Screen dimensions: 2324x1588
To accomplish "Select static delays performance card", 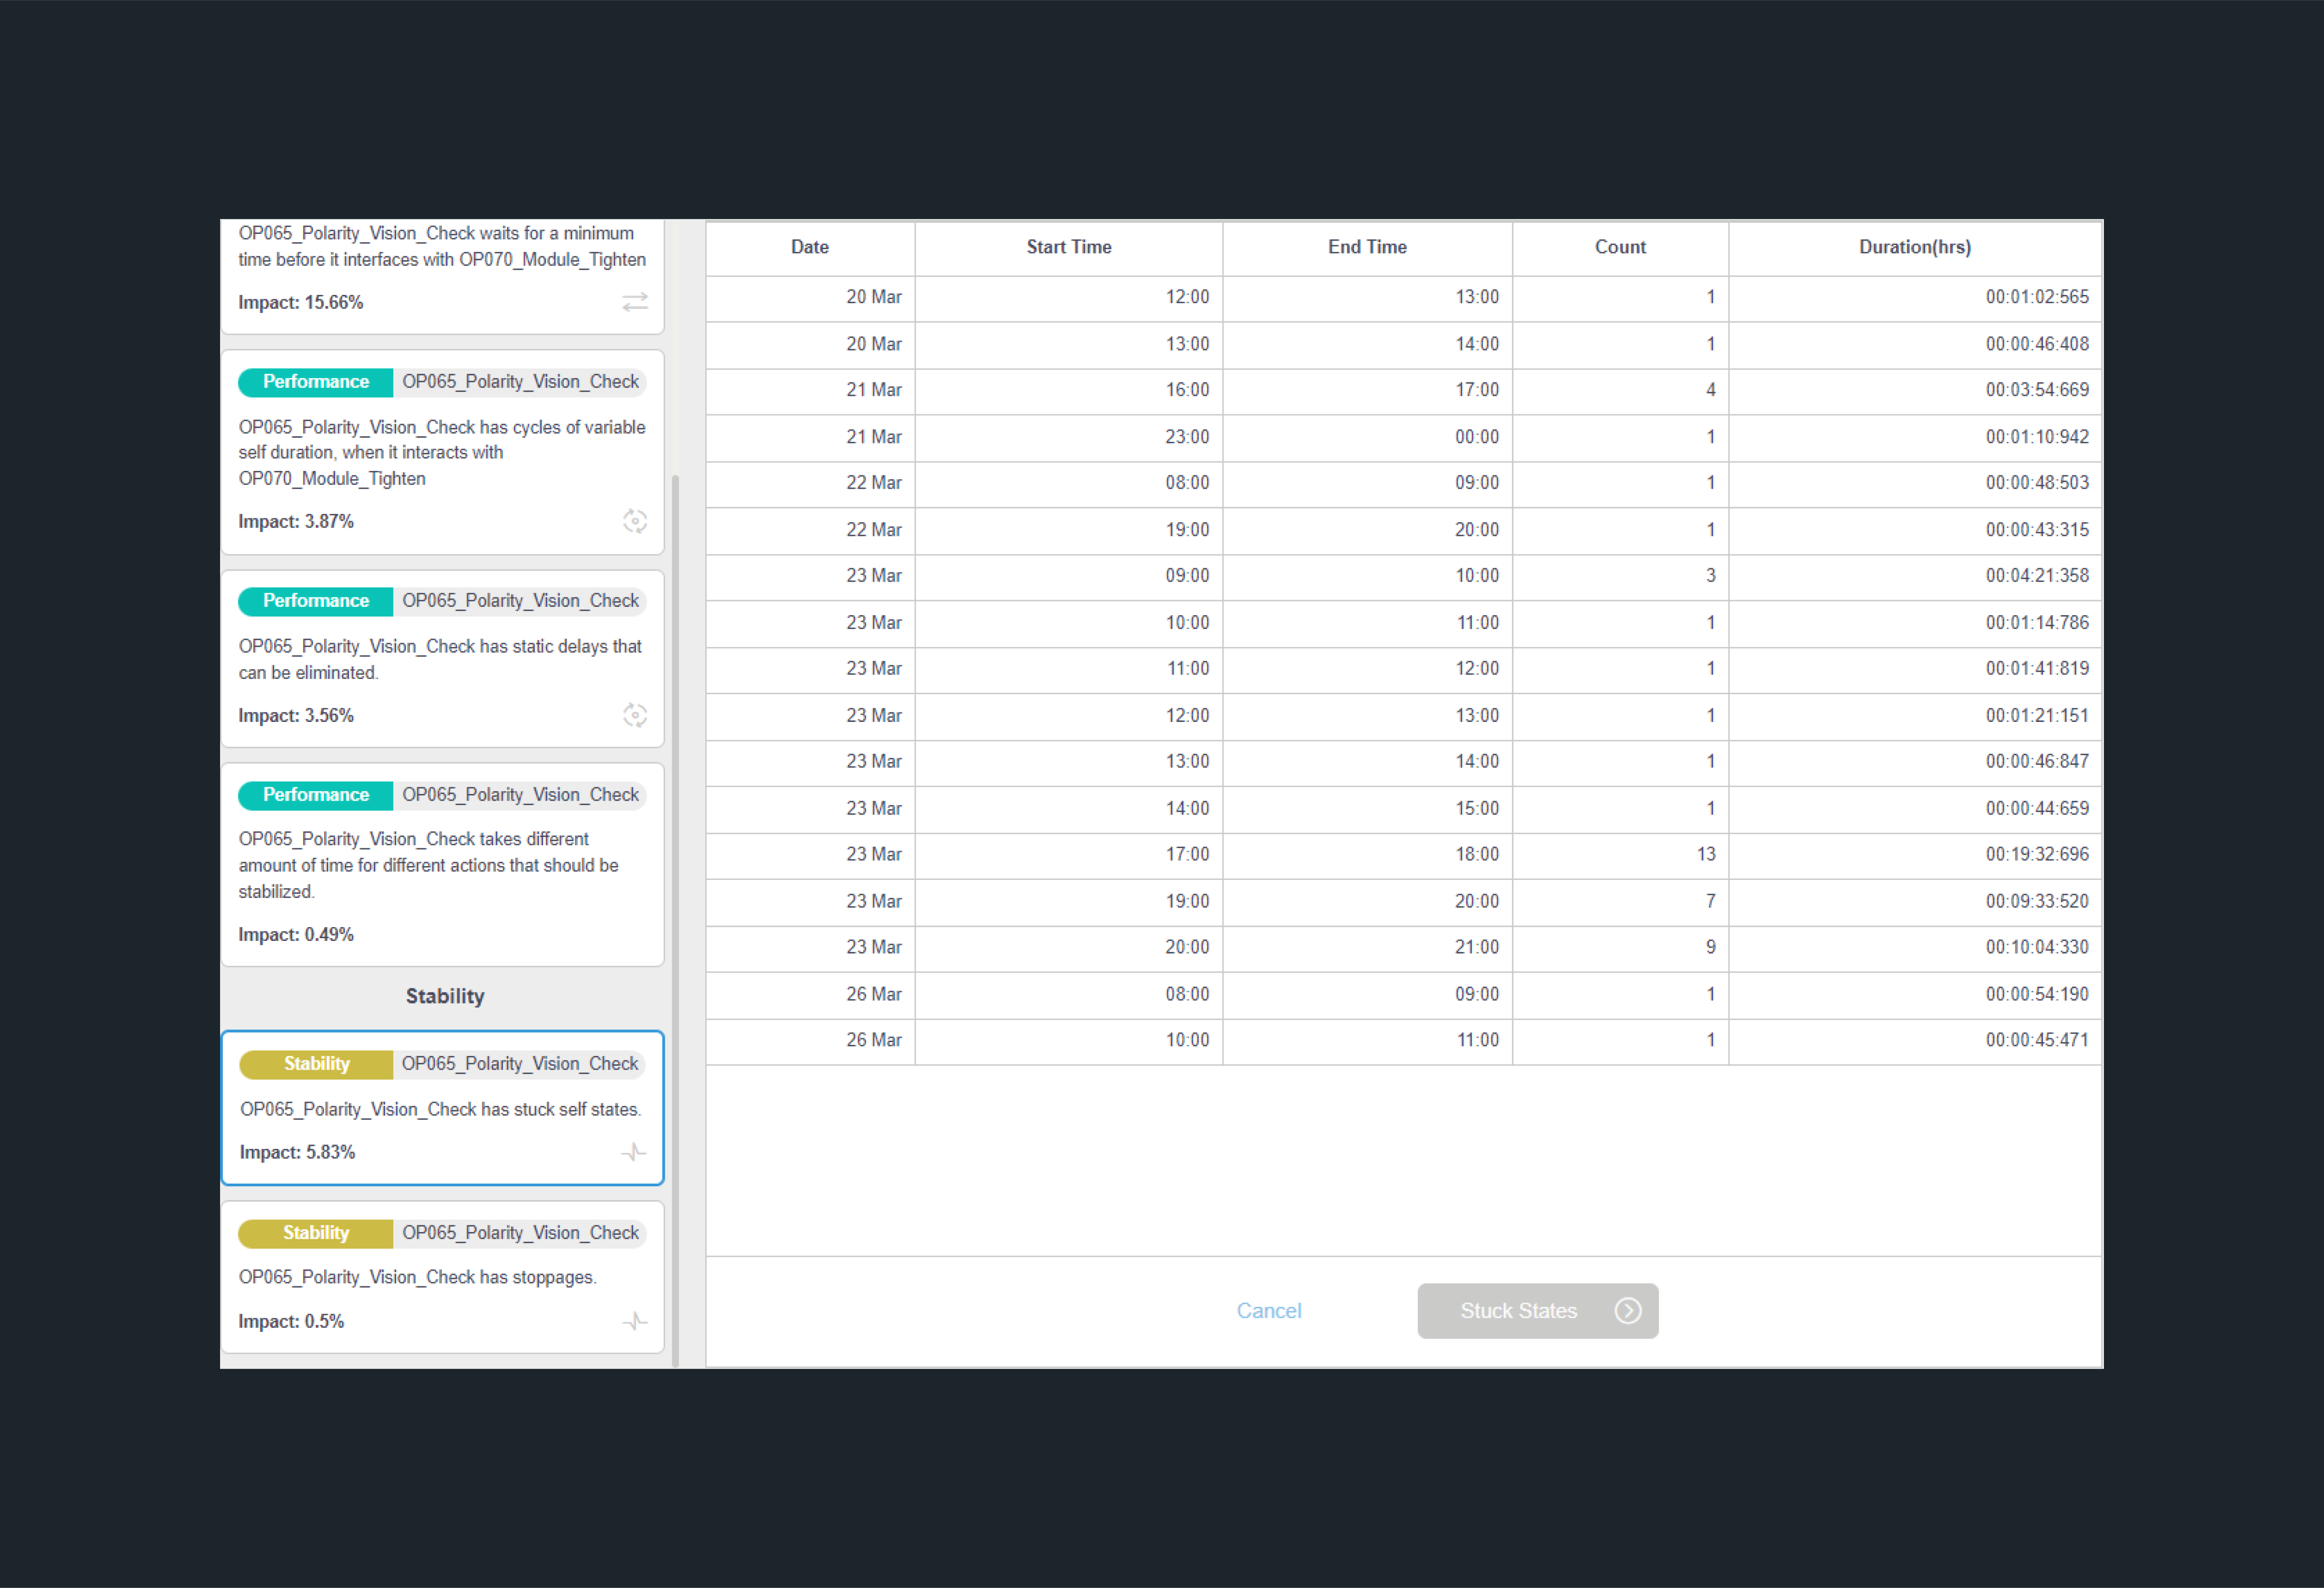I will 442,659.
